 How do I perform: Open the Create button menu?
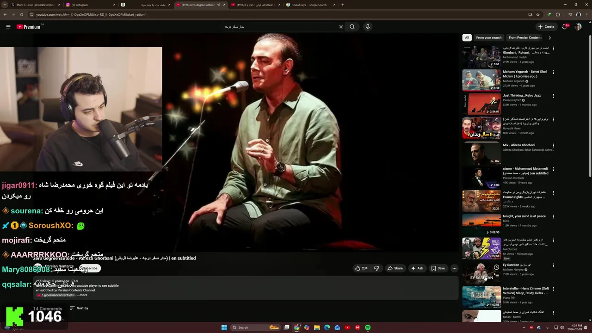(546, 27)
